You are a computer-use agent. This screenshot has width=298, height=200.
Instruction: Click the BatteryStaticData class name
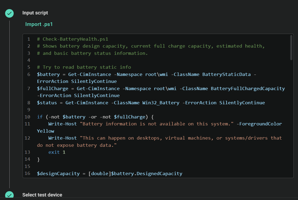[x=226, y=74]
